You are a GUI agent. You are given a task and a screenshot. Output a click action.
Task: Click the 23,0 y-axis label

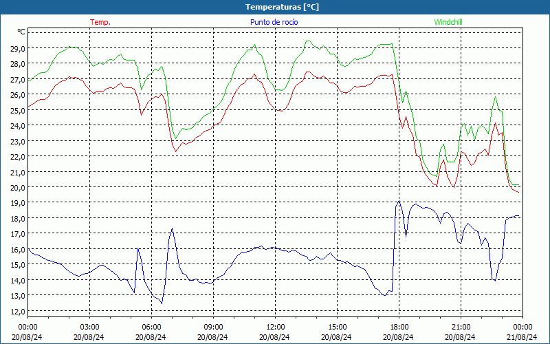click(x=18, y=141)
